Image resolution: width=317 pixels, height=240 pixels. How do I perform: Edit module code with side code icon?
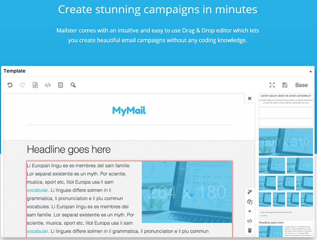tap(250, 221)
